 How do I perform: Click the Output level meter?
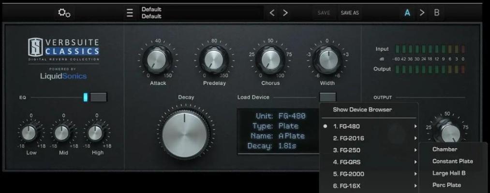point(430,69)
